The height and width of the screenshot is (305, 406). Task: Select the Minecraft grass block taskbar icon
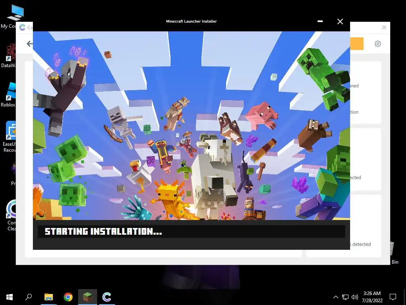tap(88, 297)
